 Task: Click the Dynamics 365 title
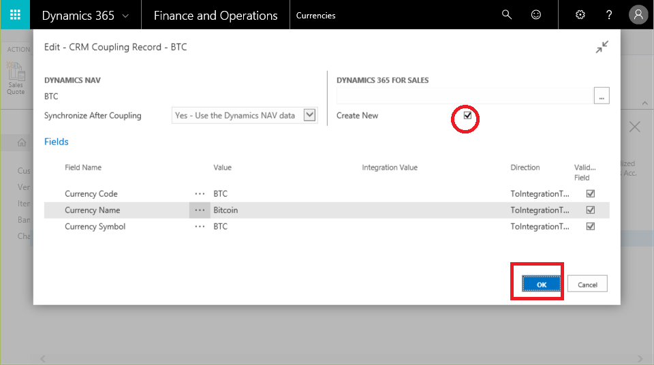78,16
